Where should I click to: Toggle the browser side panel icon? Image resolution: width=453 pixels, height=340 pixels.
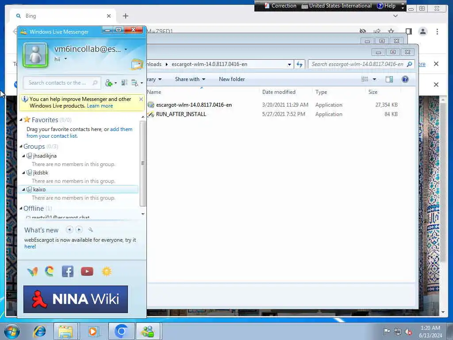click(408, 31)
